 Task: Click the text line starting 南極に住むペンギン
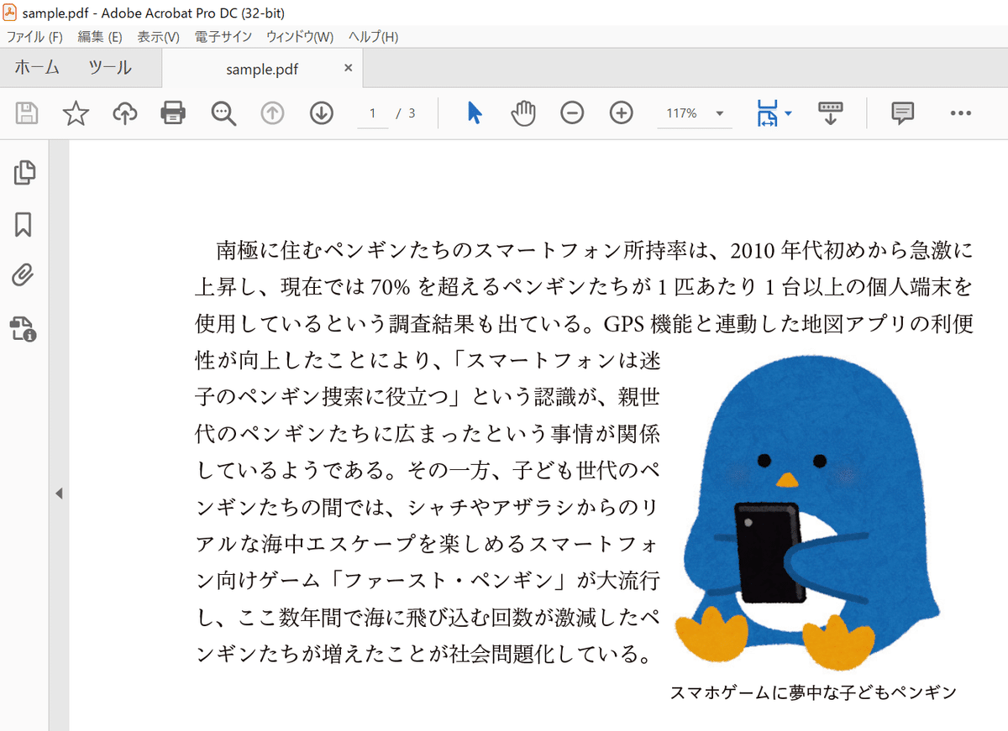point(594,250)
